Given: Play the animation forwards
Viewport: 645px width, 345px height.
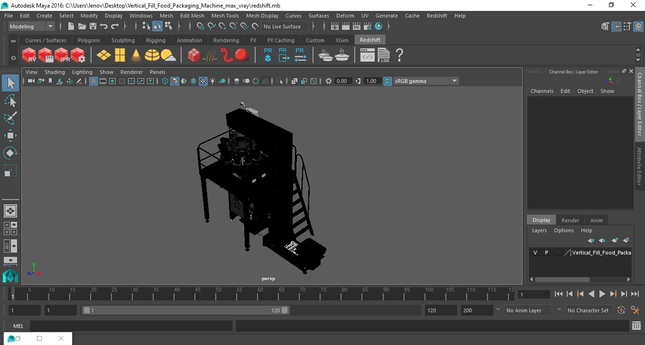Looking at the screenshot, I should coord(602,294).
